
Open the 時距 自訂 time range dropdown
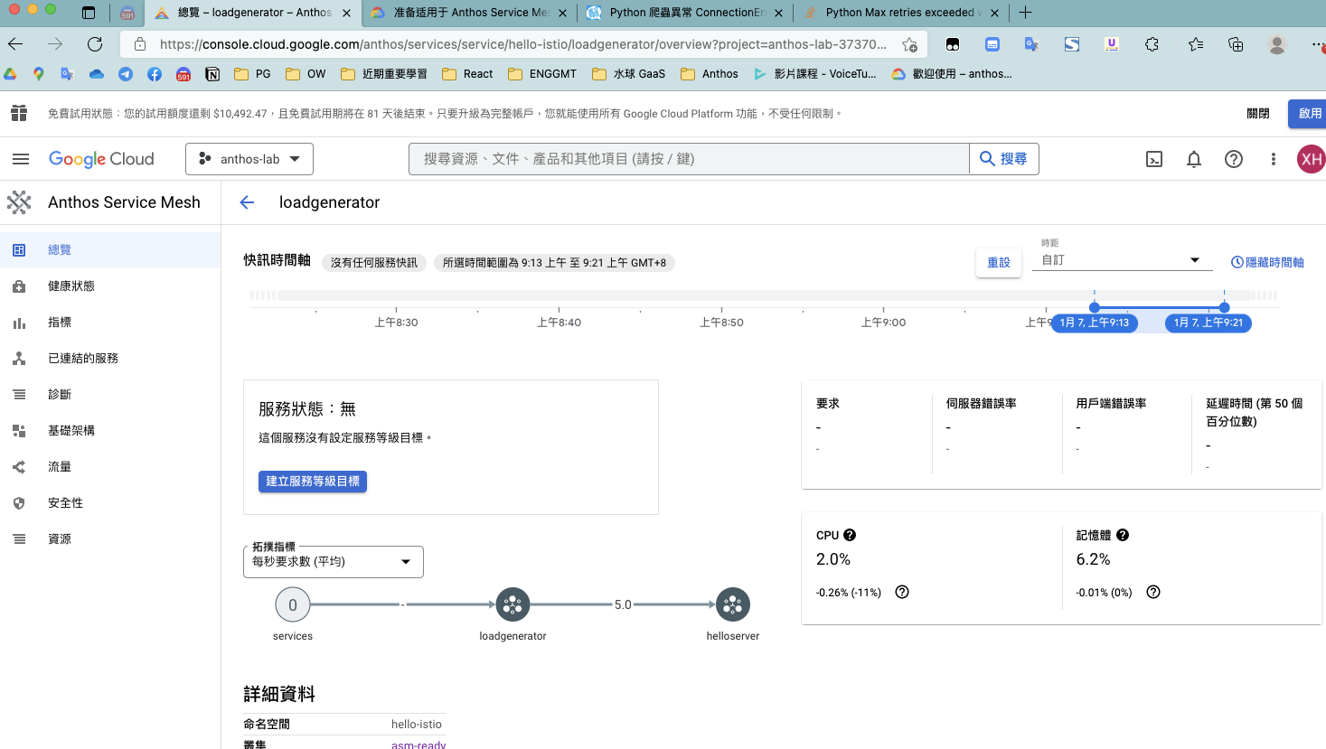pos(1121,260)
